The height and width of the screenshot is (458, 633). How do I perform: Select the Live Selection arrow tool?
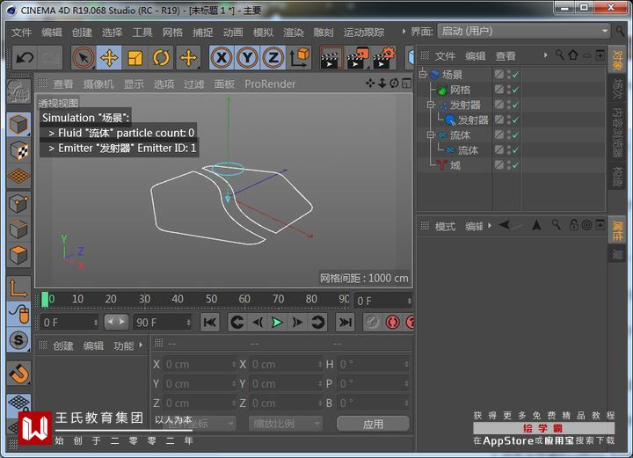[84, 58]
